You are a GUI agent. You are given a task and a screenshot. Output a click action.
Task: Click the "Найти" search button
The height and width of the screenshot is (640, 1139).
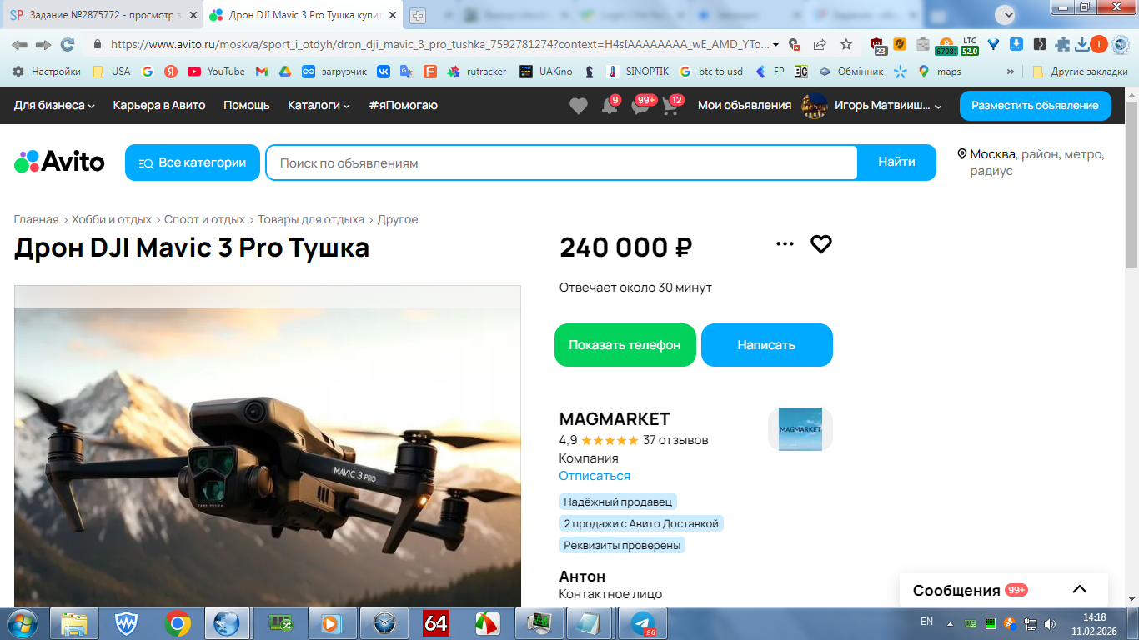(896, 162)
